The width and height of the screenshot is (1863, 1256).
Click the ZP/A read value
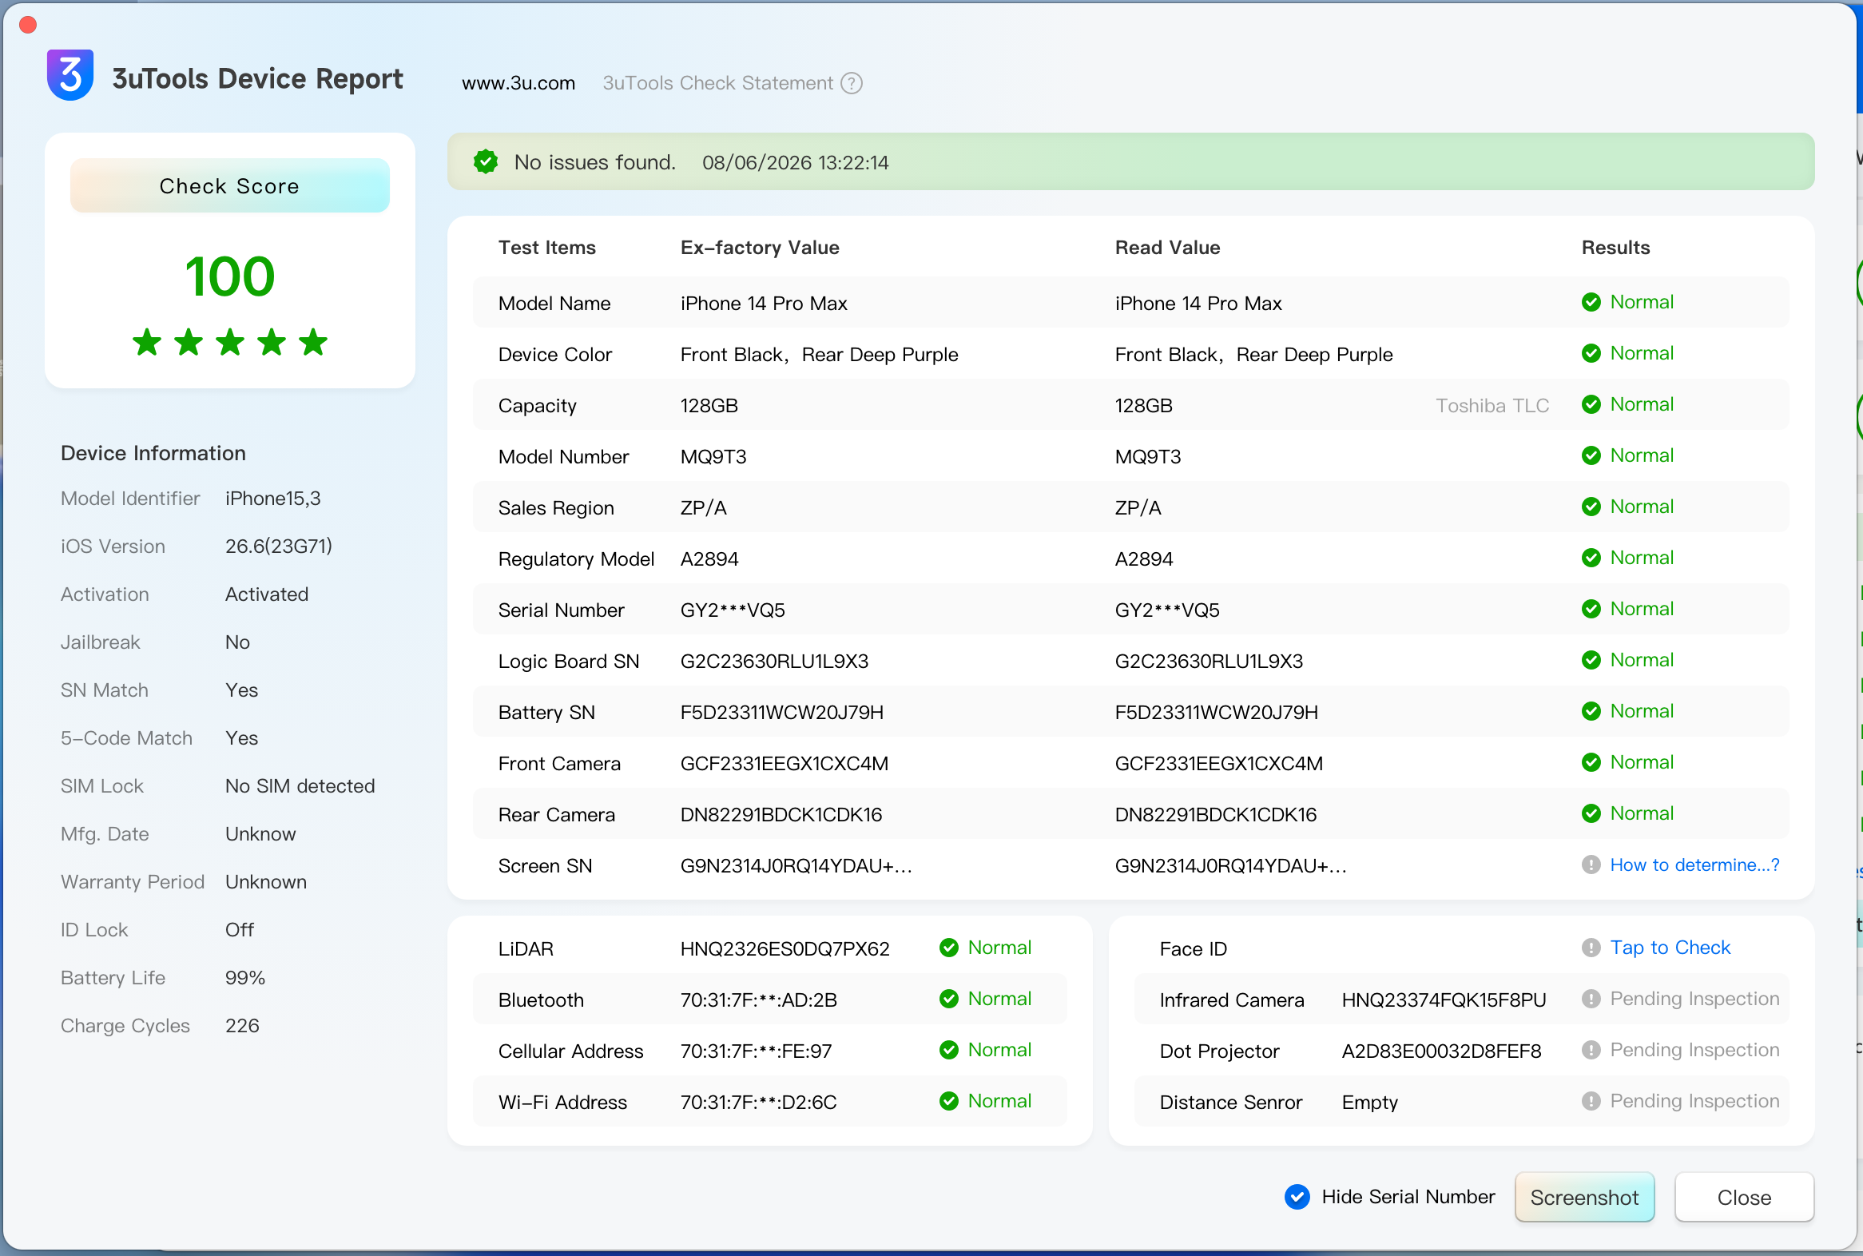pos(1138,508)
